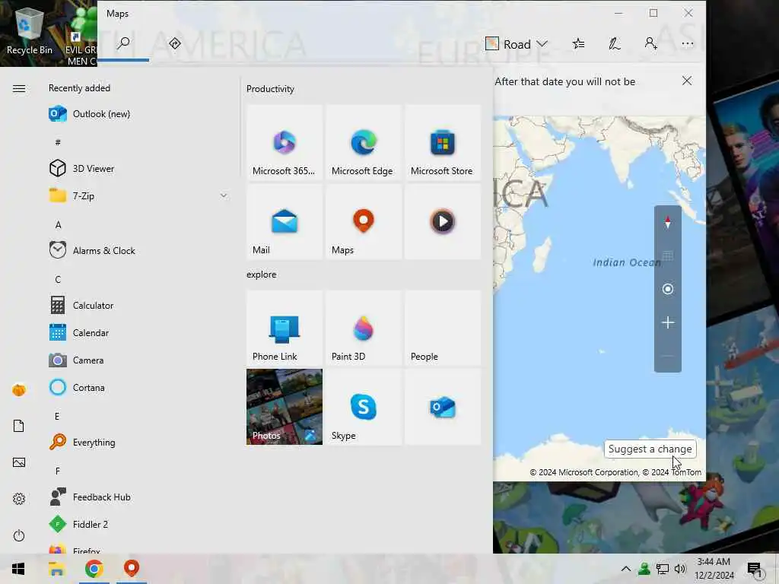Open the Microsoft Store tile
Image resolution: width=779 pixels, height=584 pixels.
click(443, 142)
